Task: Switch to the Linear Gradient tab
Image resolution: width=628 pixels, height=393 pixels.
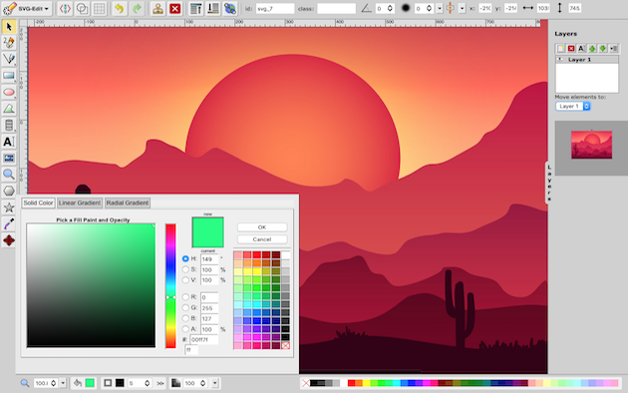Action: click(80, 202)
